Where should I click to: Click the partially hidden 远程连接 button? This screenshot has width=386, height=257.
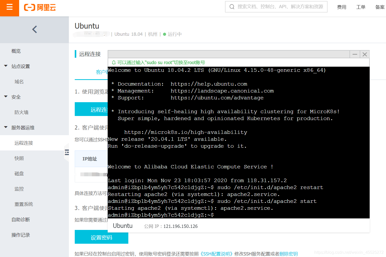point(91,109)
